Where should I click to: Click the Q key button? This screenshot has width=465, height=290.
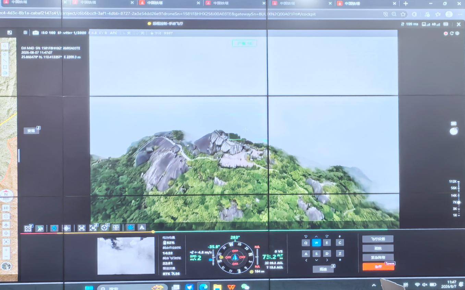click(x=306, y=243)
